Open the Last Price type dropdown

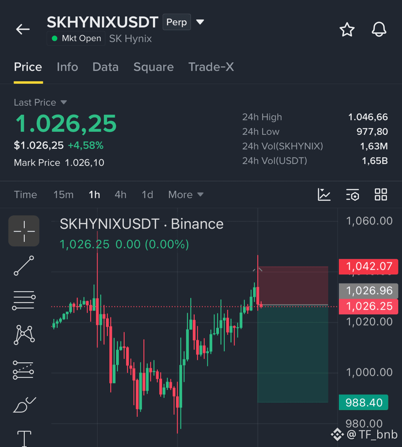[x=64, y=102]
